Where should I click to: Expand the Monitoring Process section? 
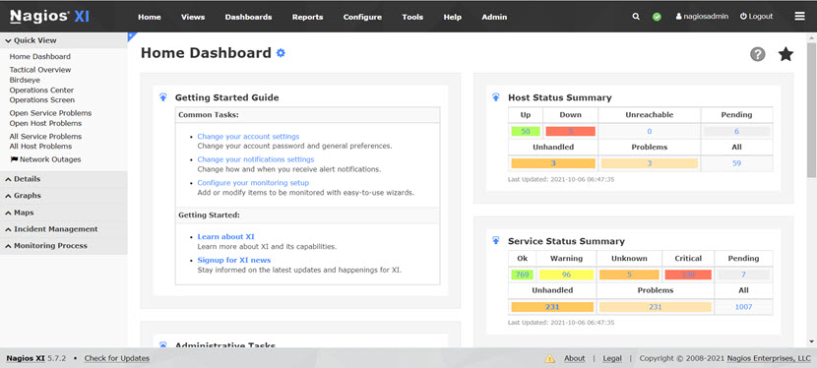(x=64, y=246)
